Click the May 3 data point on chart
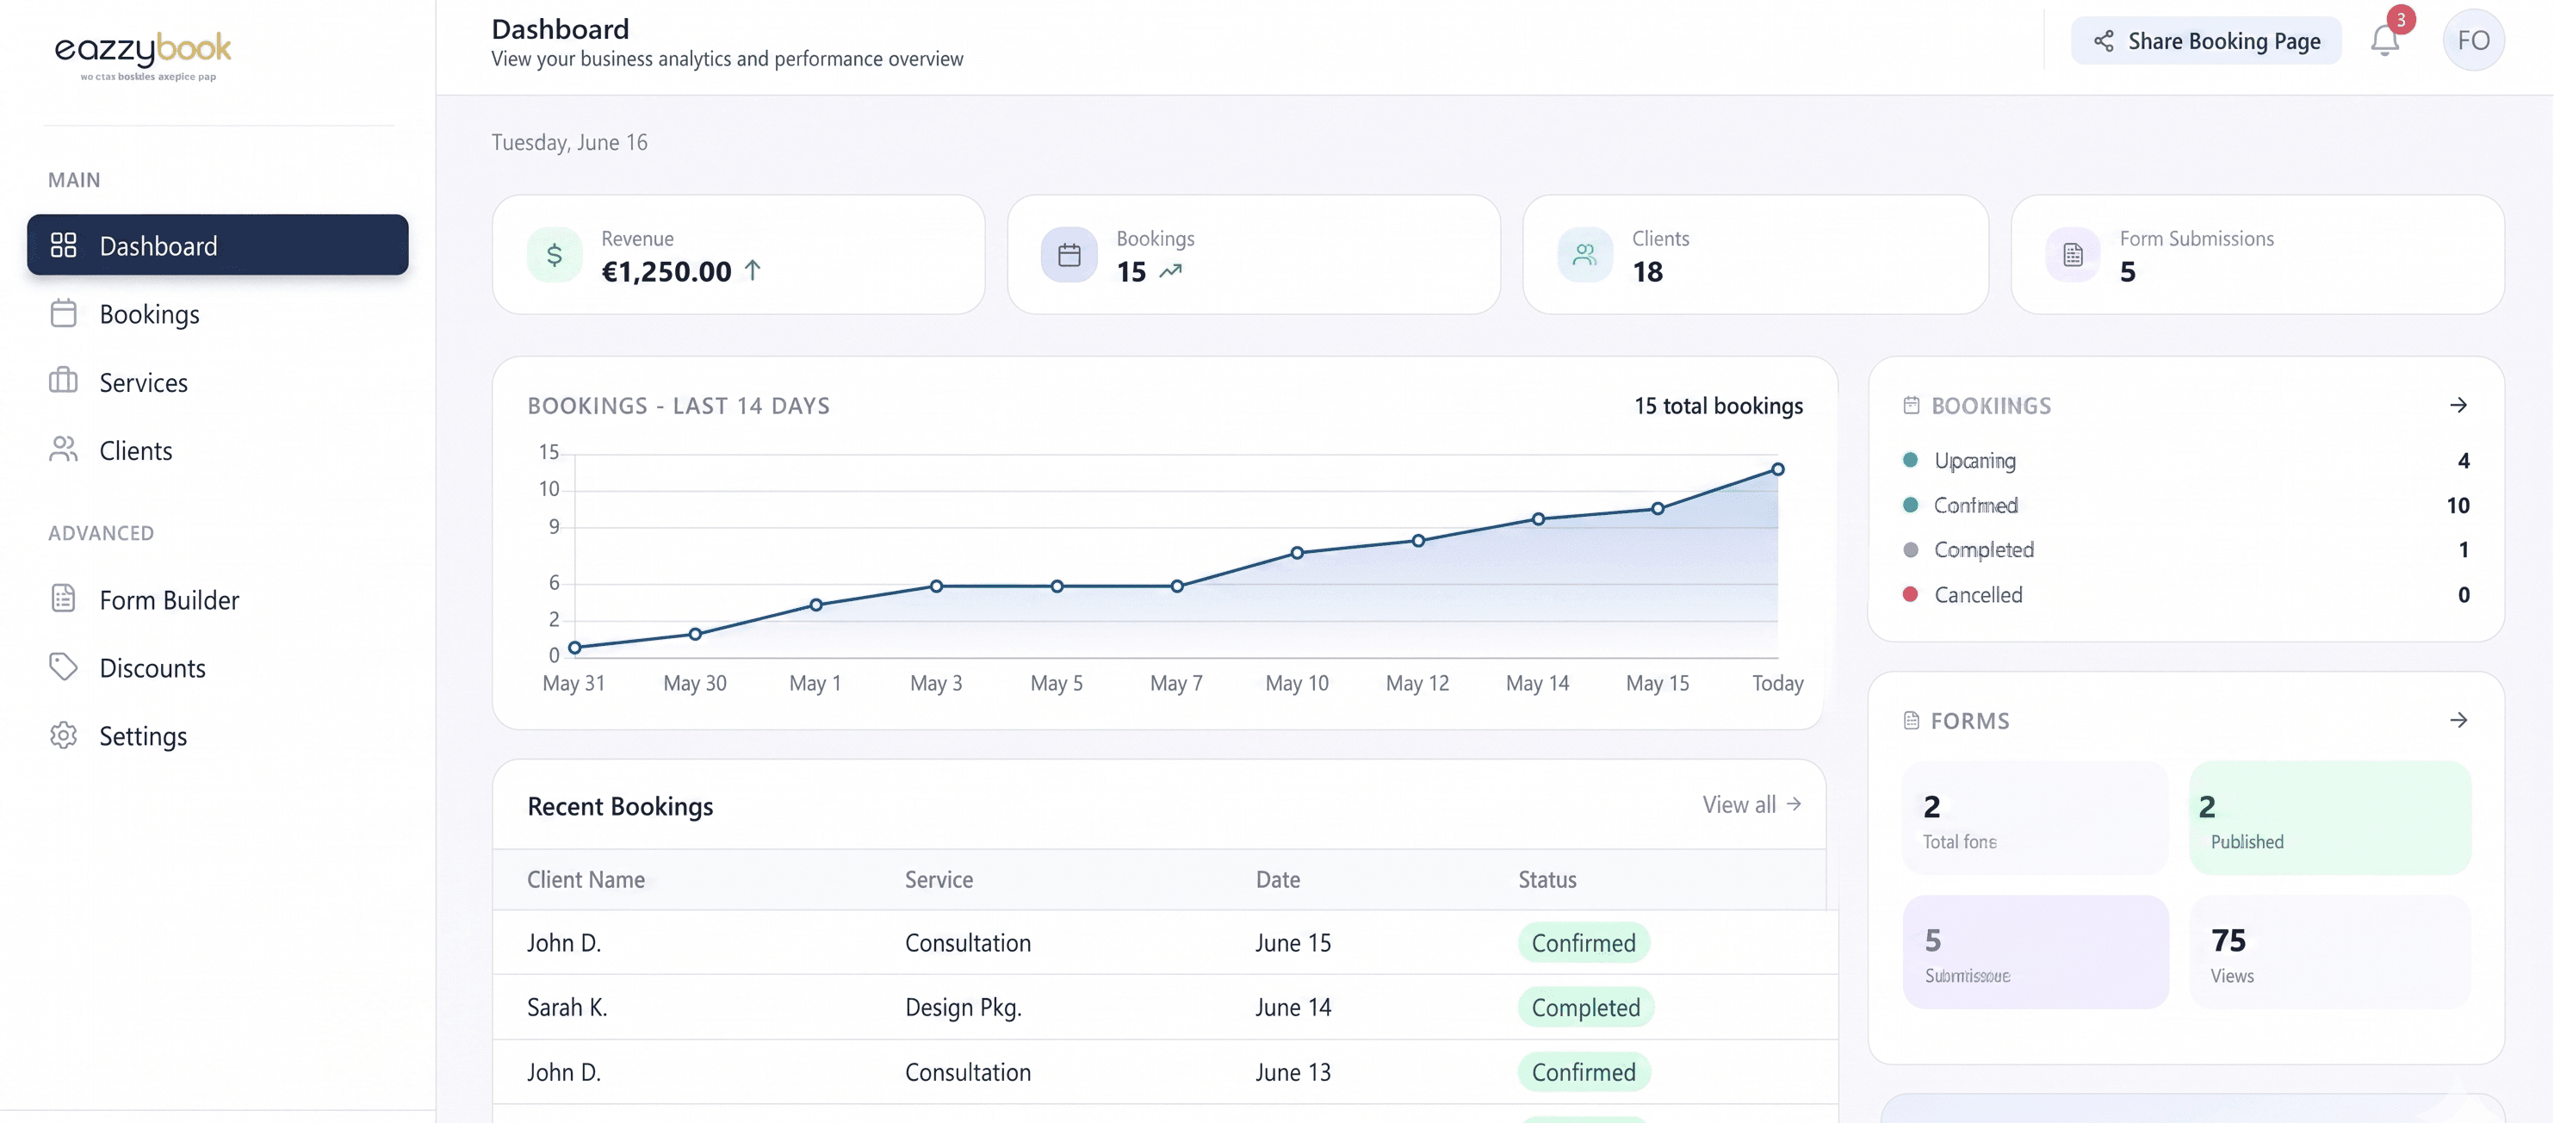This screenshot has height=1123, width=2554. [936, 586]
